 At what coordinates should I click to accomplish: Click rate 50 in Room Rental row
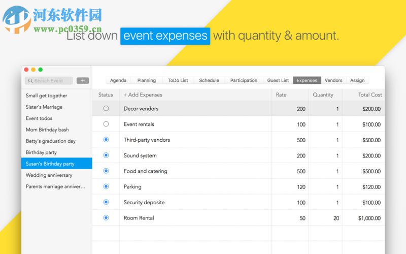click(x=302, y=218)
